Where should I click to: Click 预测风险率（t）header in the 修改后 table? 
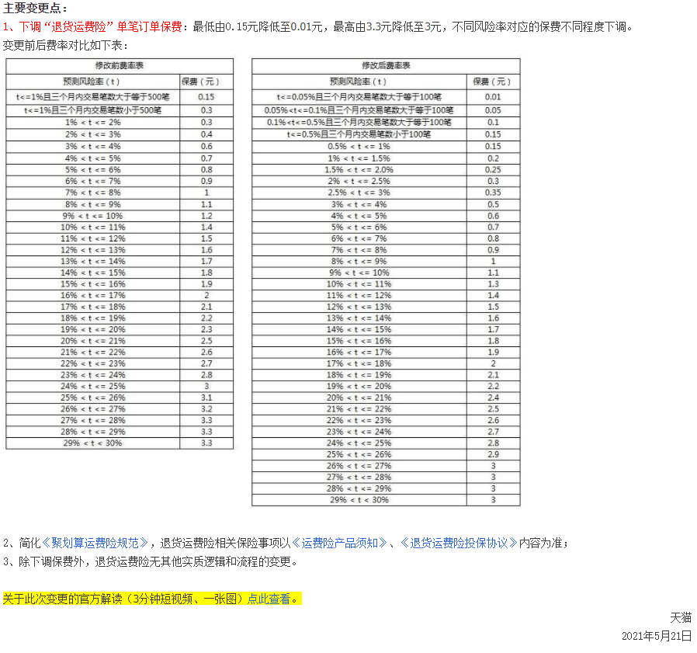click(x=359, y=82)
